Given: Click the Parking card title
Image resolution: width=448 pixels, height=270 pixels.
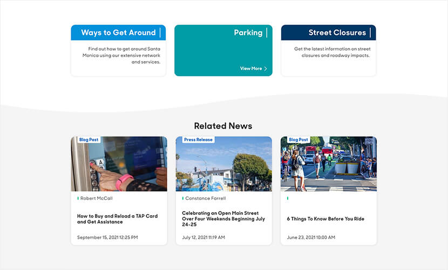Looking at the screenshot, I should tap(248, 32).
